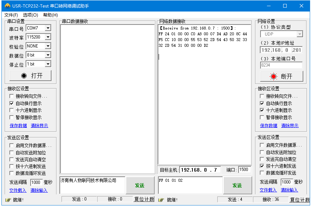Click the app logo icon in title bar
Screen dimensions: 313x208
(x=7, y=6)
